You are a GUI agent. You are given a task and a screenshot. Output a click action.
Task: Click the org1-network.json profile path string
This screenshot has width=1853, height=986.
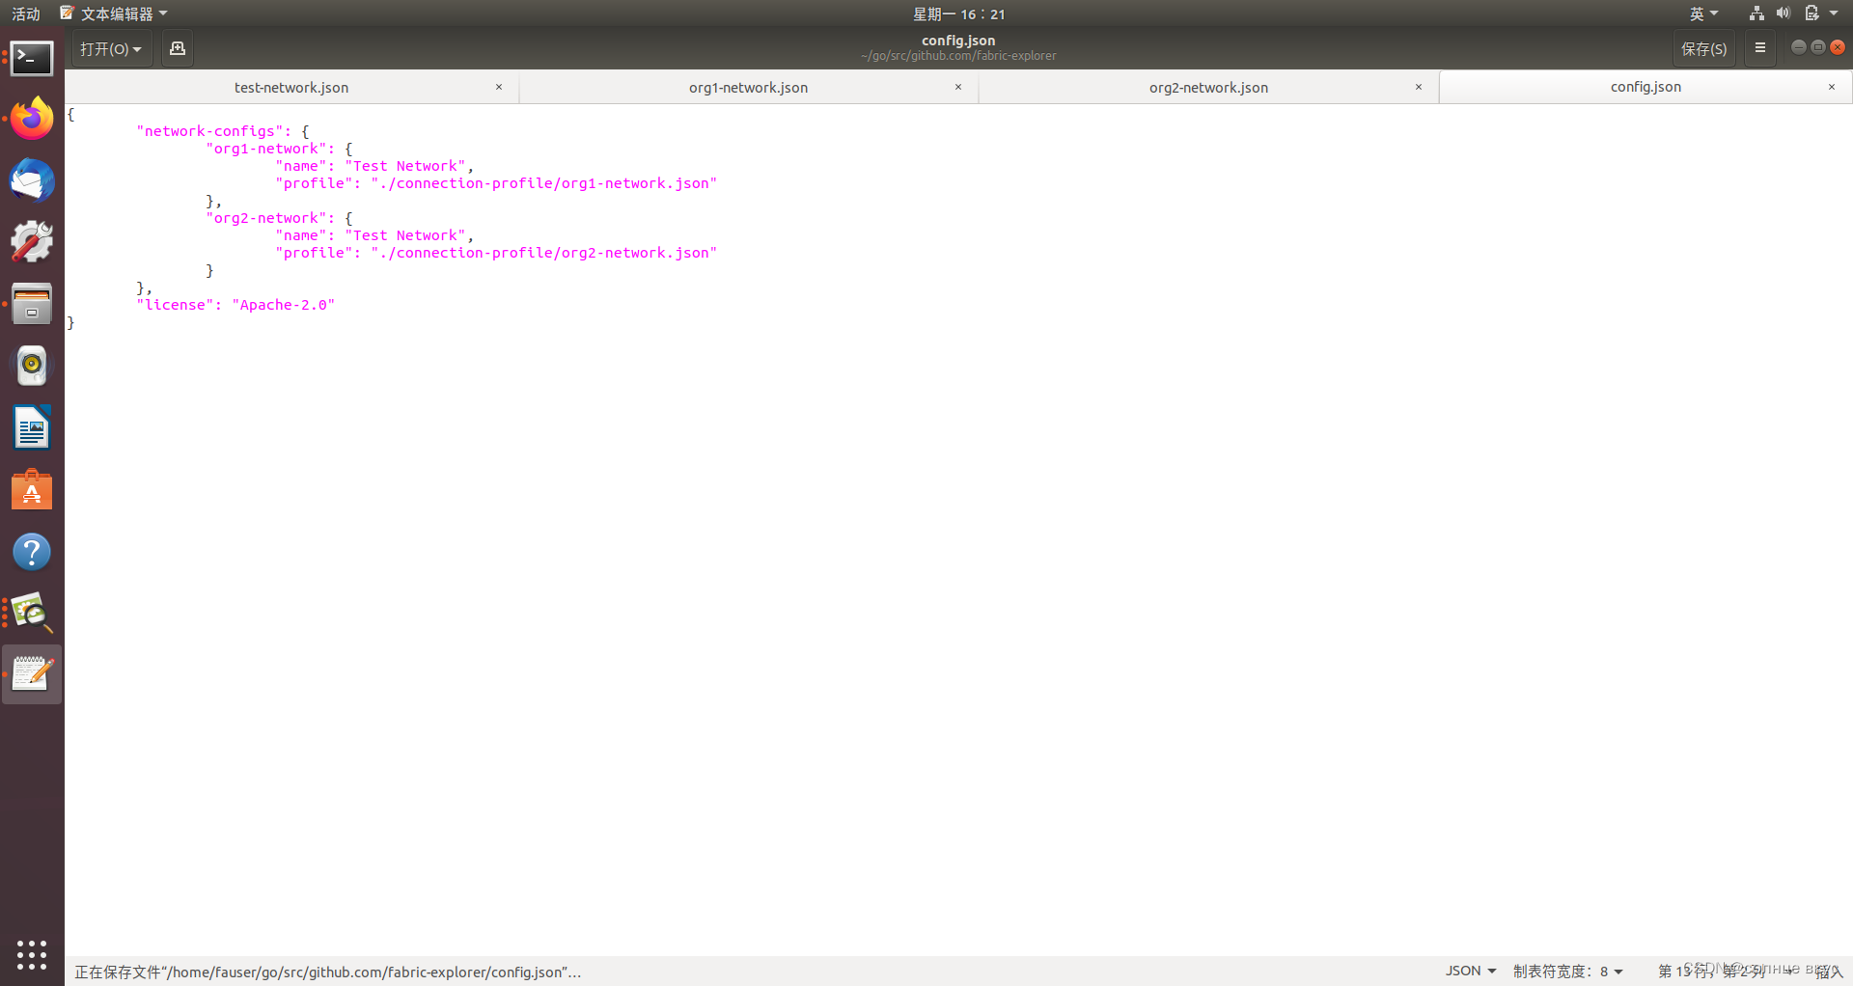click(543, 183)
